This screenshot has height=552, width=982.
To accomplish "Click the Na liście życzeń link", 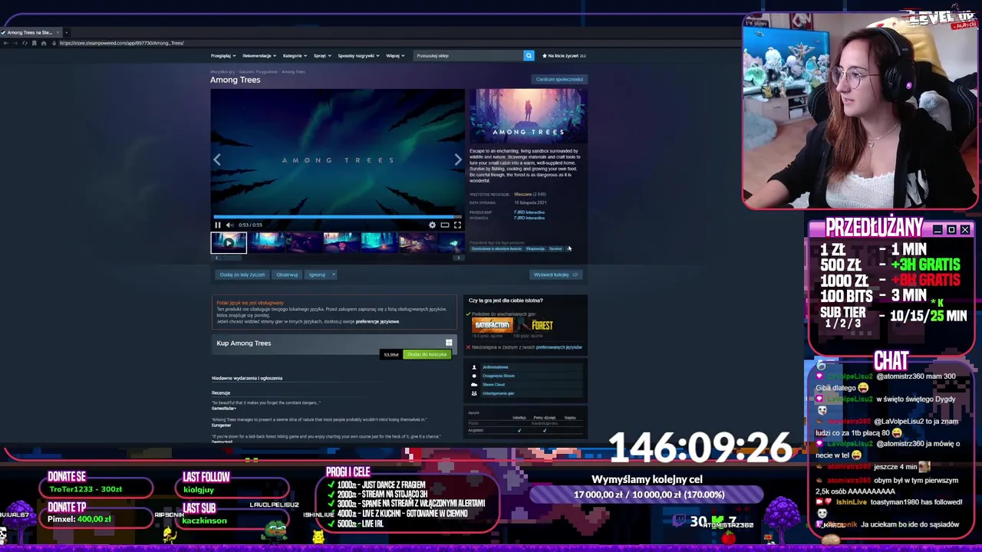I will 564,55.
